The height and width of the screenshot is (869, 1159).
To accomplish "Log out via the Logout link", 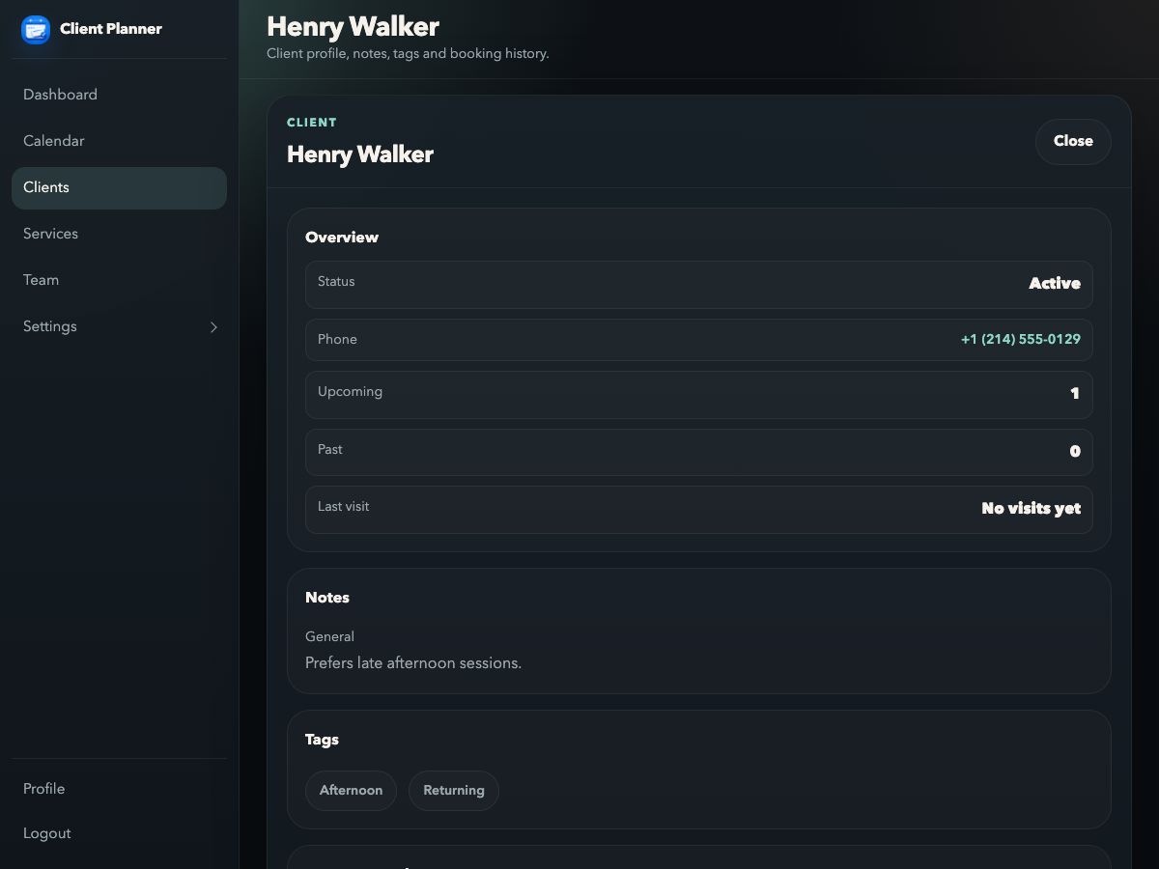I will click(x=119, y=833).
